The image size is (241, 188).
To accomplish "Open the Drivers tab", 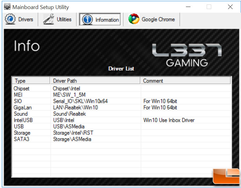I will pos(20,19).
